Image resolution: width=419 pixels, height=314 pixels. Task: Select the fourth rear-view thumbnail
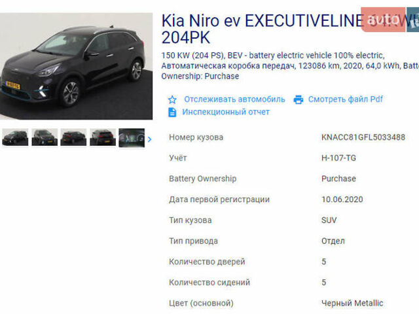103,137
